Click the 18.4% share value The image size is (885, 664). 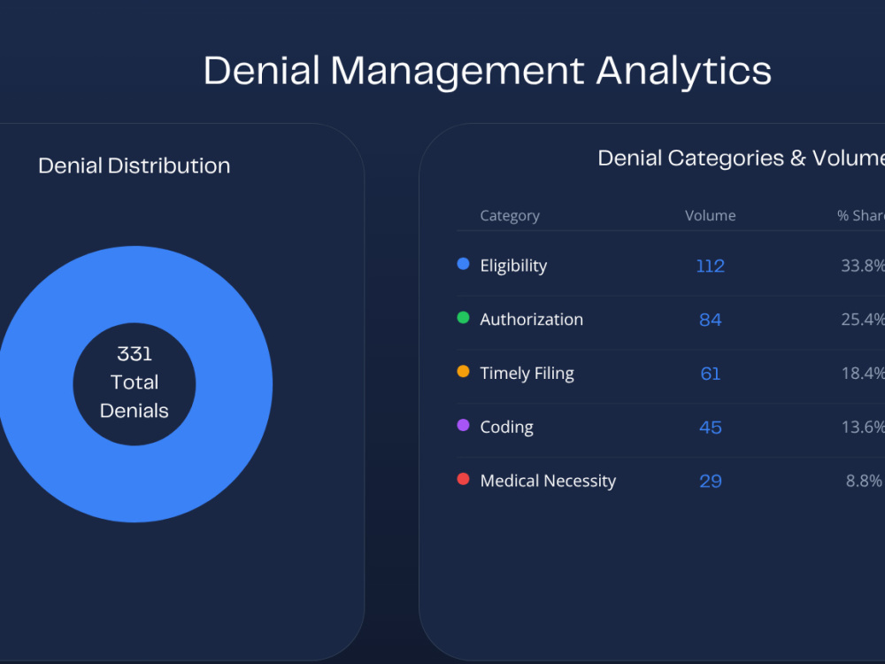coord(862,374)
